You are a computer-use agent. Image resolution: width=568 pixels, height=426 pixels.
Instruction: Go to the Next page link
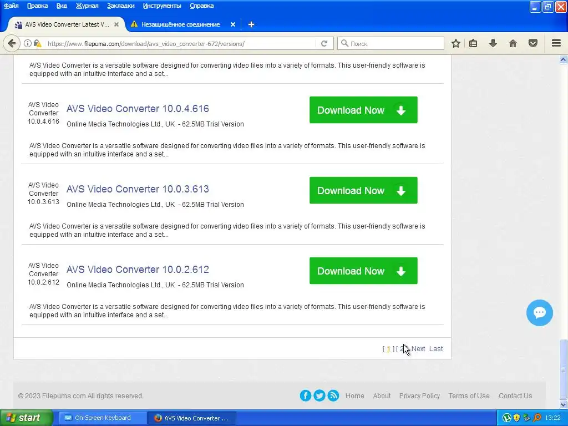(x=418, y=348)
